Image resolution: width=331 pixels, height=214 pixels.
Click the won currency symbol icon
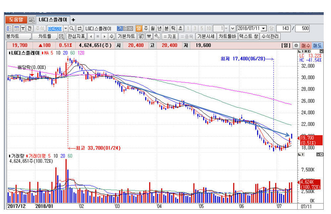point(149,36)
